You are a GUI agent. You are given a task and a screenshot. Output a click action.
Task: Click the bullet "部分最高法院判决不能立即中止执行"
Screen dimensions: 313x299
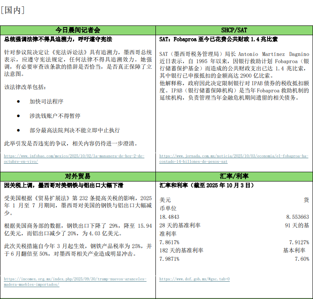pyautogui.click(x=74, y=130)
